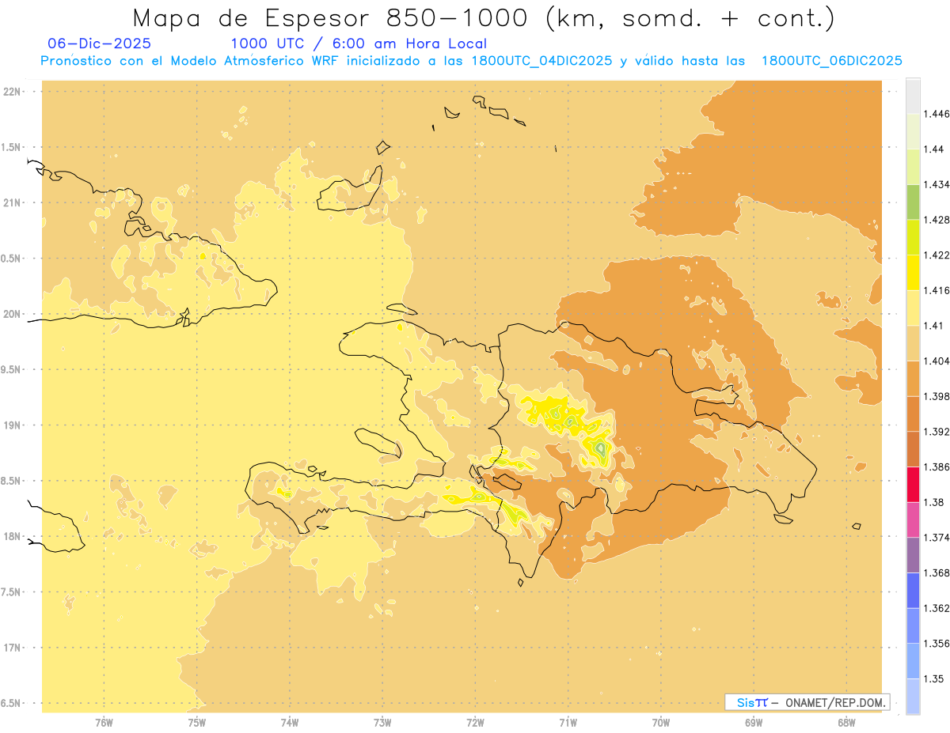Click the '76W' longitude label

pos(104,722)
